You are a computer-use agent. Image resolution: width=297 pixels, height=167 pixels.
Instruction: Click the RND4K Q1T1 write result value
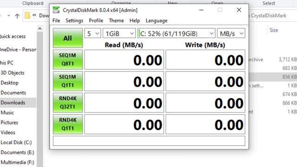pyautogui.click(x=205, y=124)
